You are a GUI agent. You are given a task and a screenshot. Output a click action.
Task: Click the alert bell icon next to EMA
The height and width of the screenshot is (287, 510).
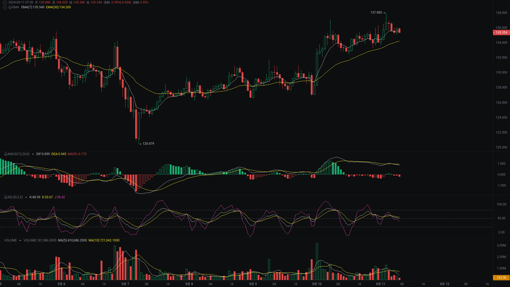pos(10,7)
